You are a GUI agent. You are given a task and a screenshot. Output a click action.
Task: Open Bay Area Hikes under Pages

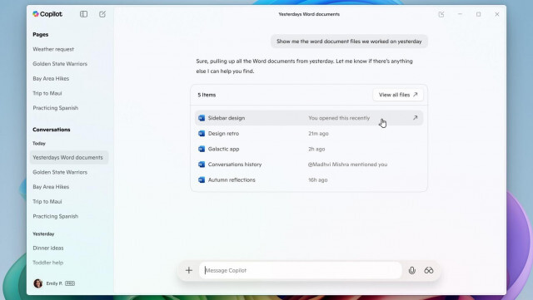pos(51,78)
